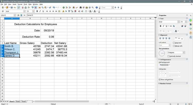Open the Data menu
193x105 pixels.
30,4
